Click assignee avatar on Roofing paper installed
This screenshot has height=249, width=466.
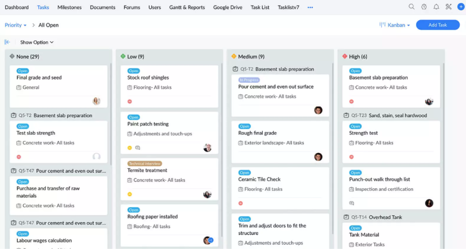[208, 240]
